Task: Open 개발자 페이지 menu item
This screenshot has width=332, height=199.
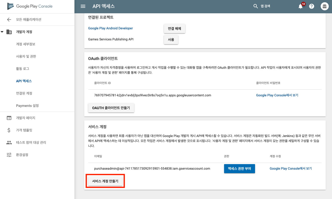Action: pyautogui.click(x=26, y=118)
